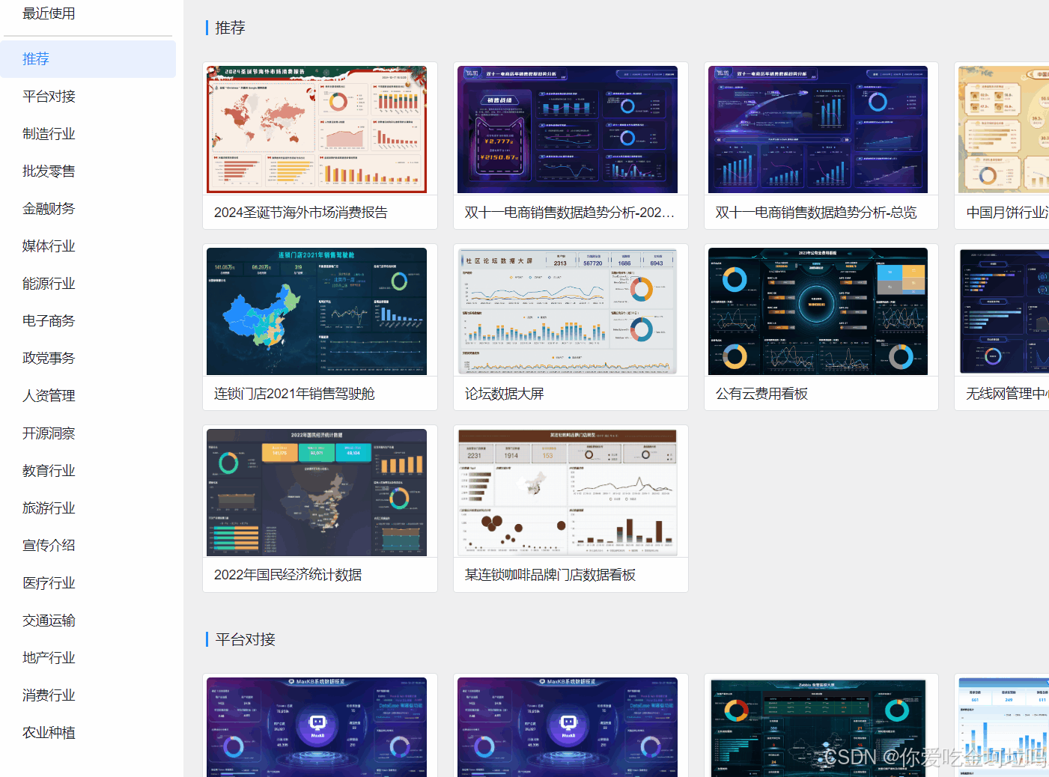Screen dimensions: 1049x777
Task: Click the title 2024圣诞节海外市场消费报告
Action: pos(301,213)
